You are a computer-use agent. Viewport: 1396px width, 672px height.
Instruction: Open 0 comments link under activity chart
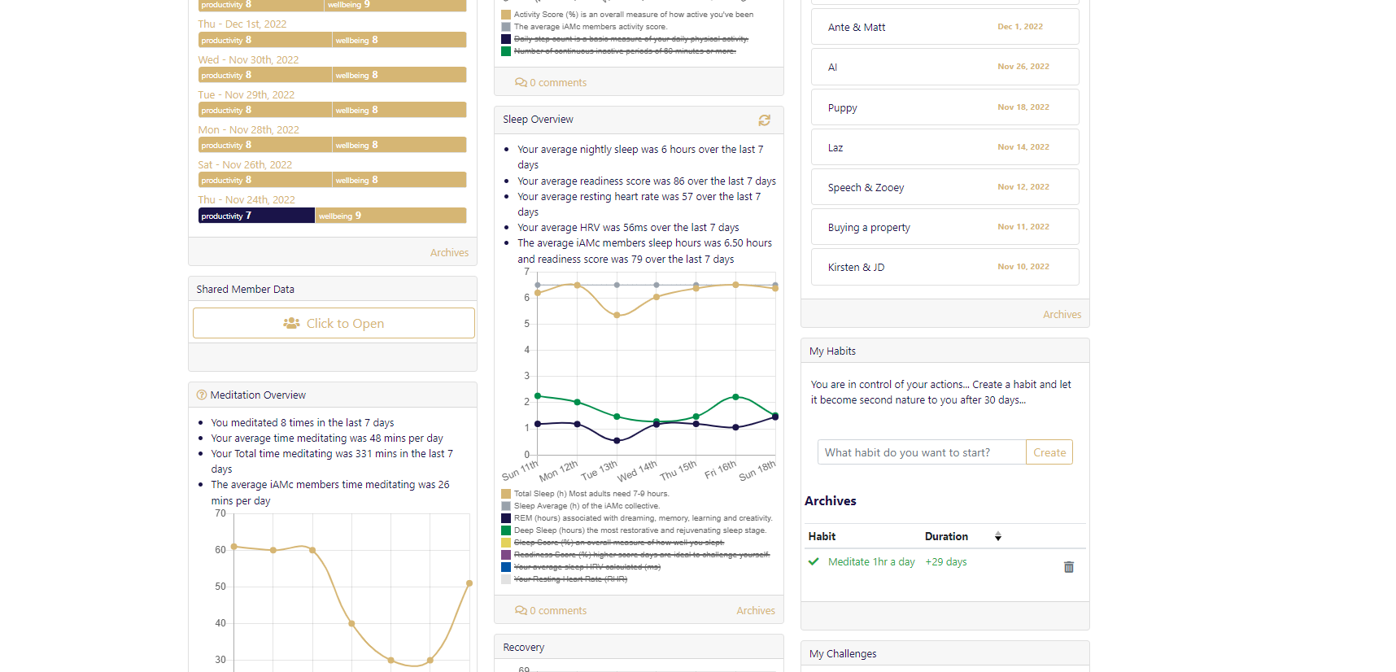551,83
